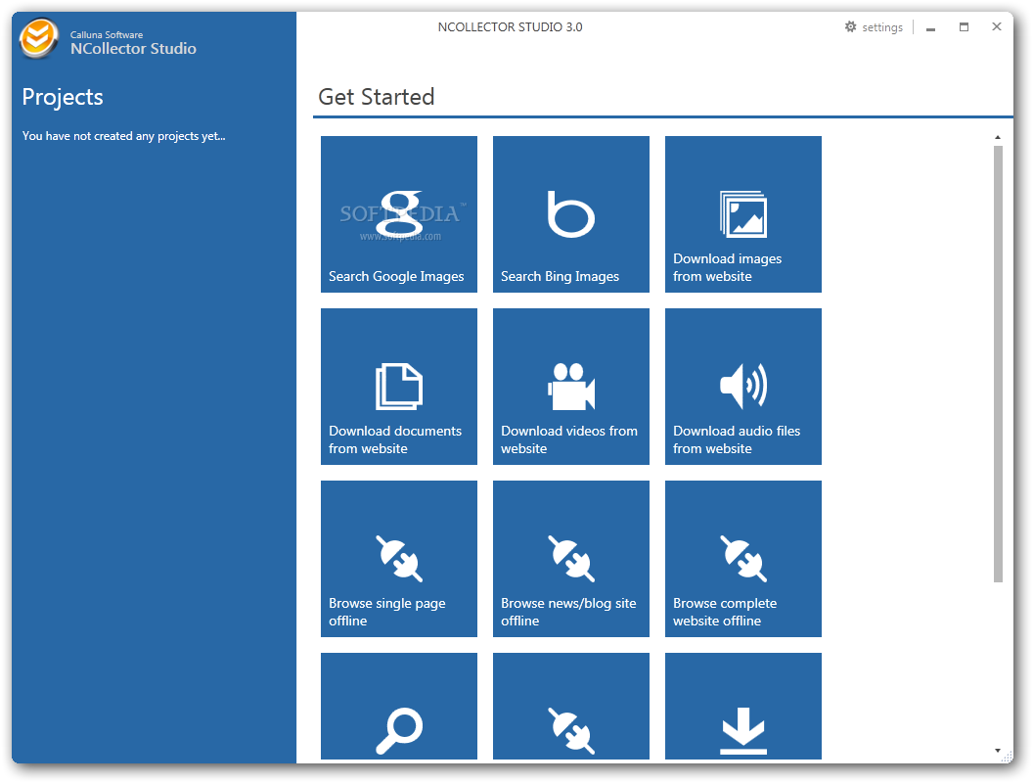Select Download images from website tile
This screenshot has width=1033, height=783.
[743, 214]
